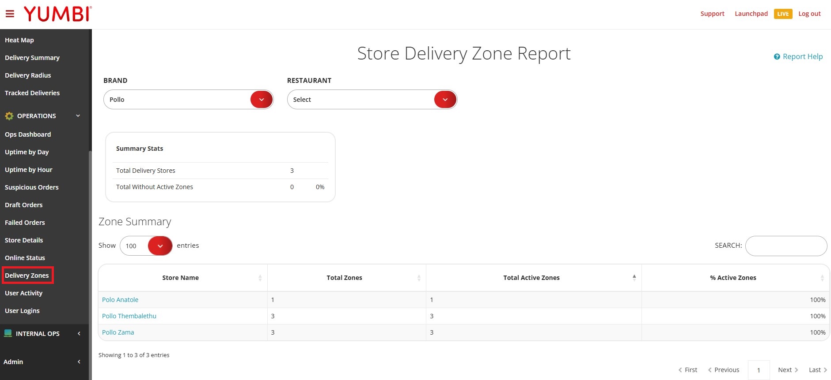Sort by % Active Zones arrows

tap(822, 278)
